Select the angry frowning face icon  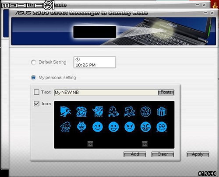coord(130,127)
